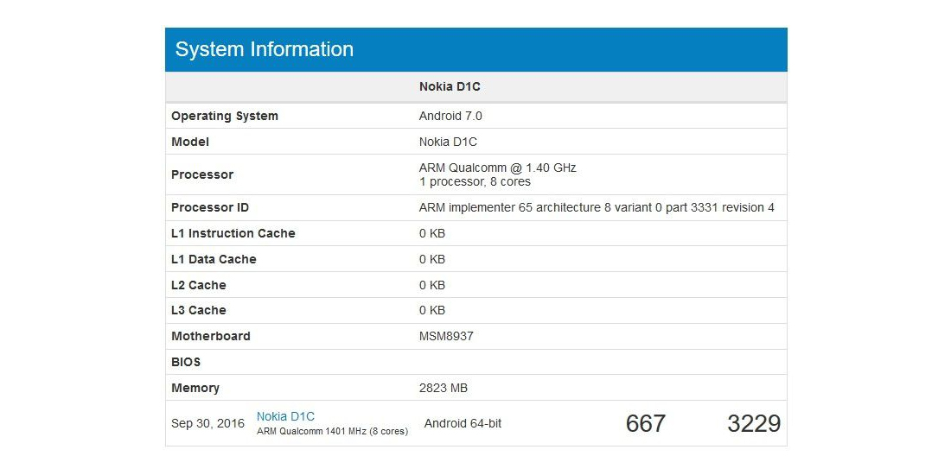Screen dimensions: 951x475
Task: Select the L3 Cache label
Action: pyautogui.click(x=198, y=310)
